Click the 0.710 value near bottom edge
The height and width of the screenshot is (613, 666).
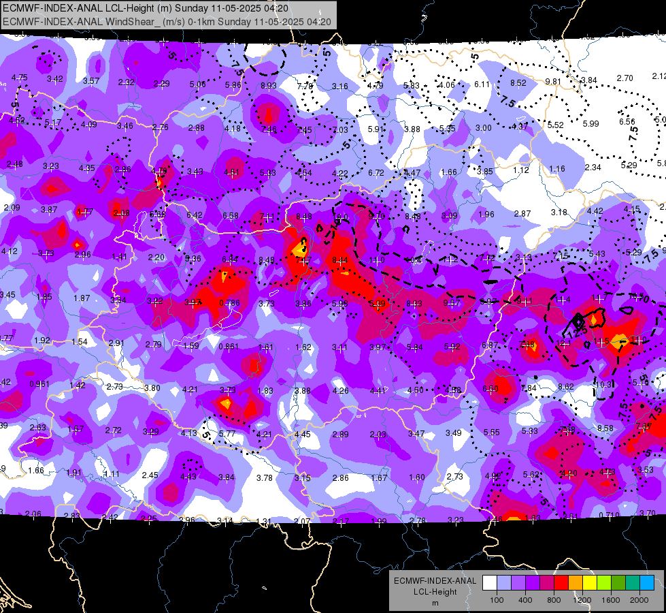609,516
